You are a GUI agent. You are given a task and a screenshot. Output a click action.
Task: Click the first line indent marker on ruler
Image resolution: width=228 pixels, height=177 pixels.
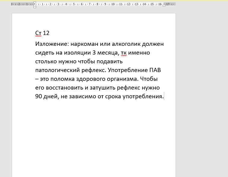(35, 3)
